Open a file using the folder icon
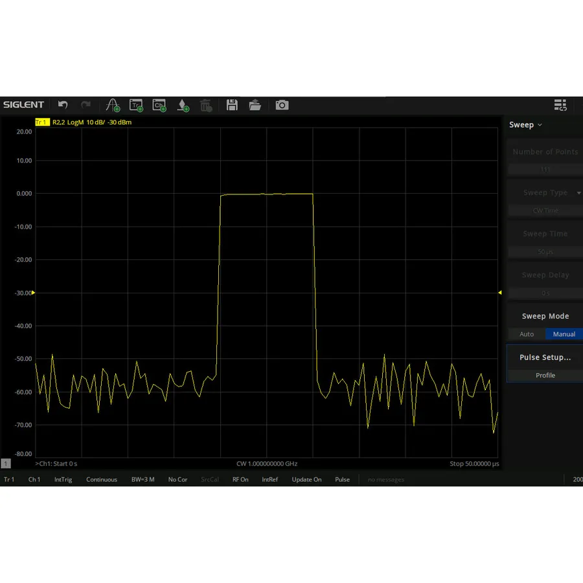The height and width of the screenshot is (583, 583). pyautogui.click(x=255, y=105)
